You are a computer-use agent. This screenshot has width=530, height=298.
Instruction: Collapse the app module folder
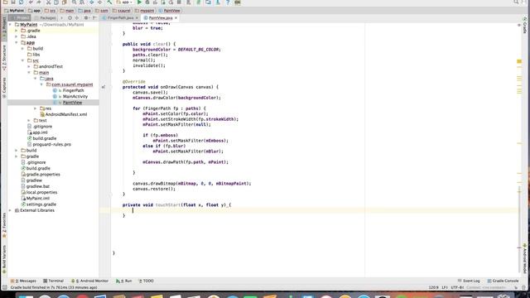click(x=17, y=42)
